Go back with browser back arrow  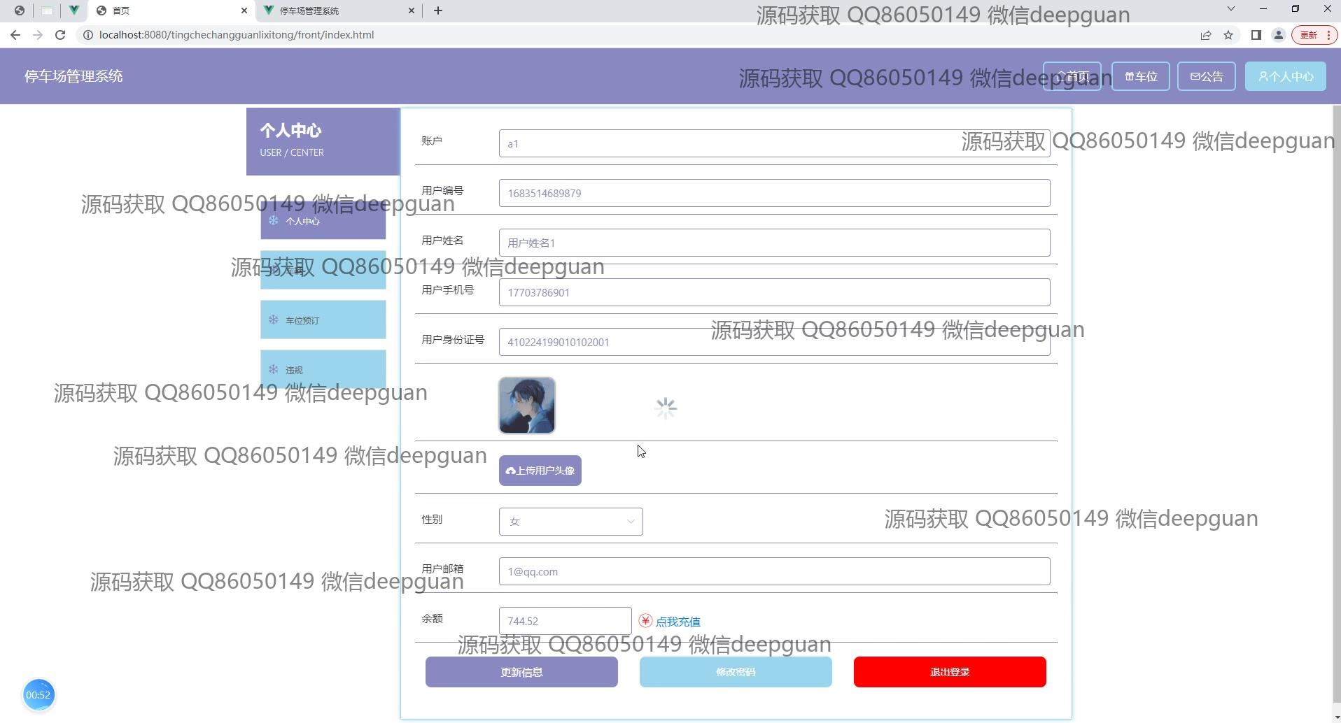(x=15, y=35)
